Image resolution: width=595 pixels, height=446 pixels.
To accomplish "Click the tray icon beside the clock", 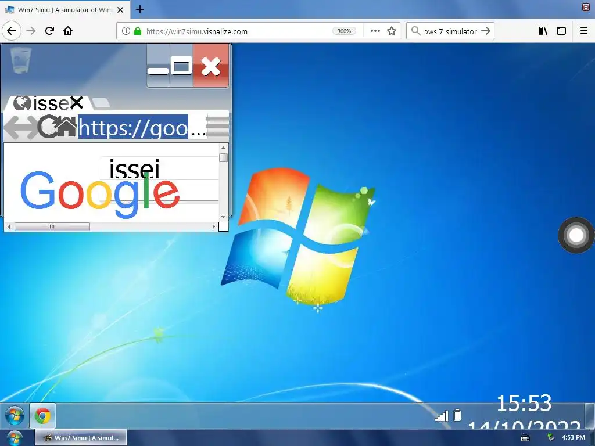I will [551, 438].
